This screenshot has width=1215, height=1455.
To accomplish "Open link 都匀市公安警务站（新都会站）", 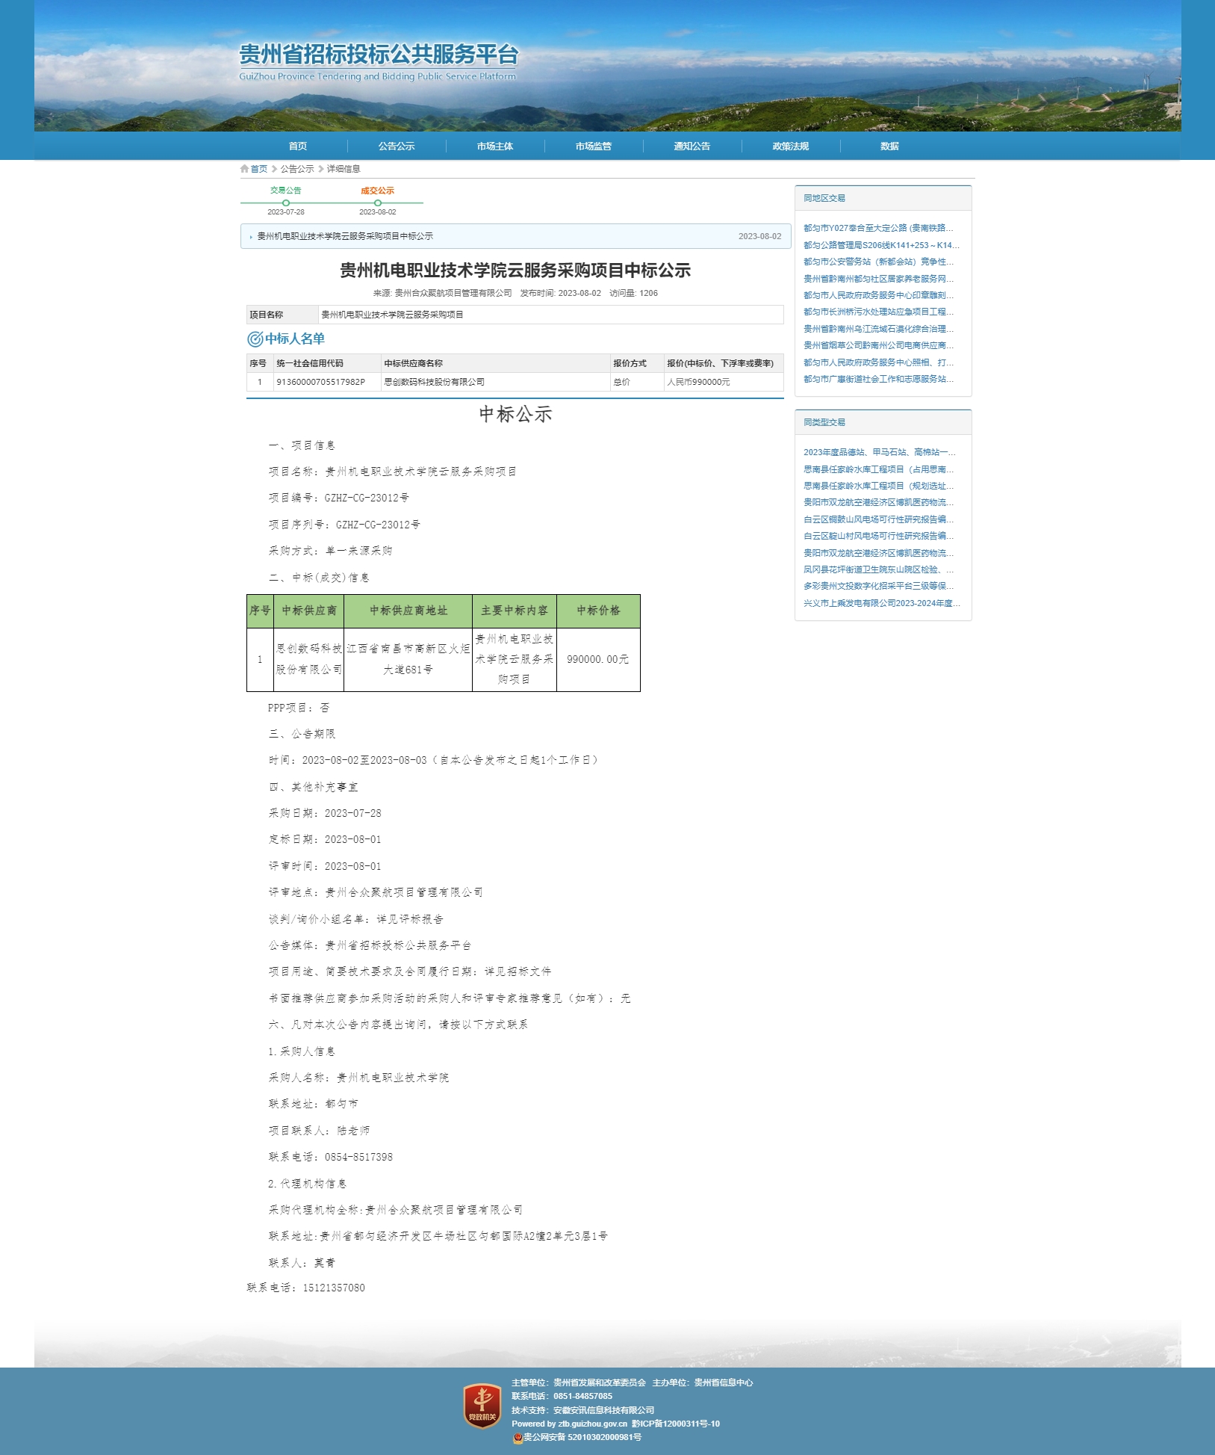I will [x=878, y=262].
